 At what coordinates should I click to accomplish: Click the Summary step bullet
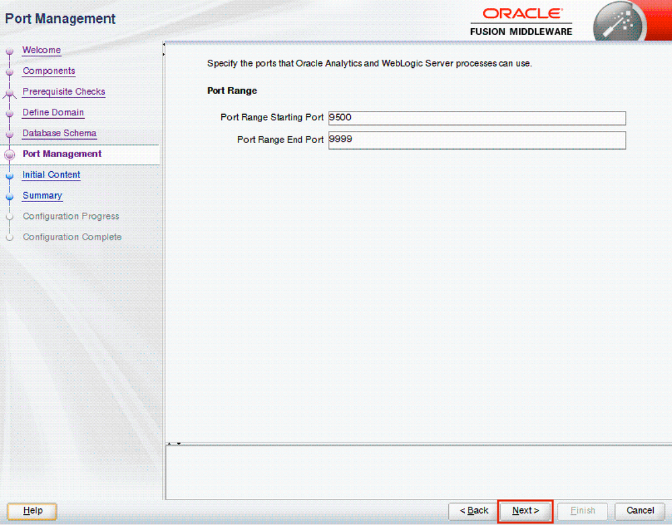coord(9,197)
